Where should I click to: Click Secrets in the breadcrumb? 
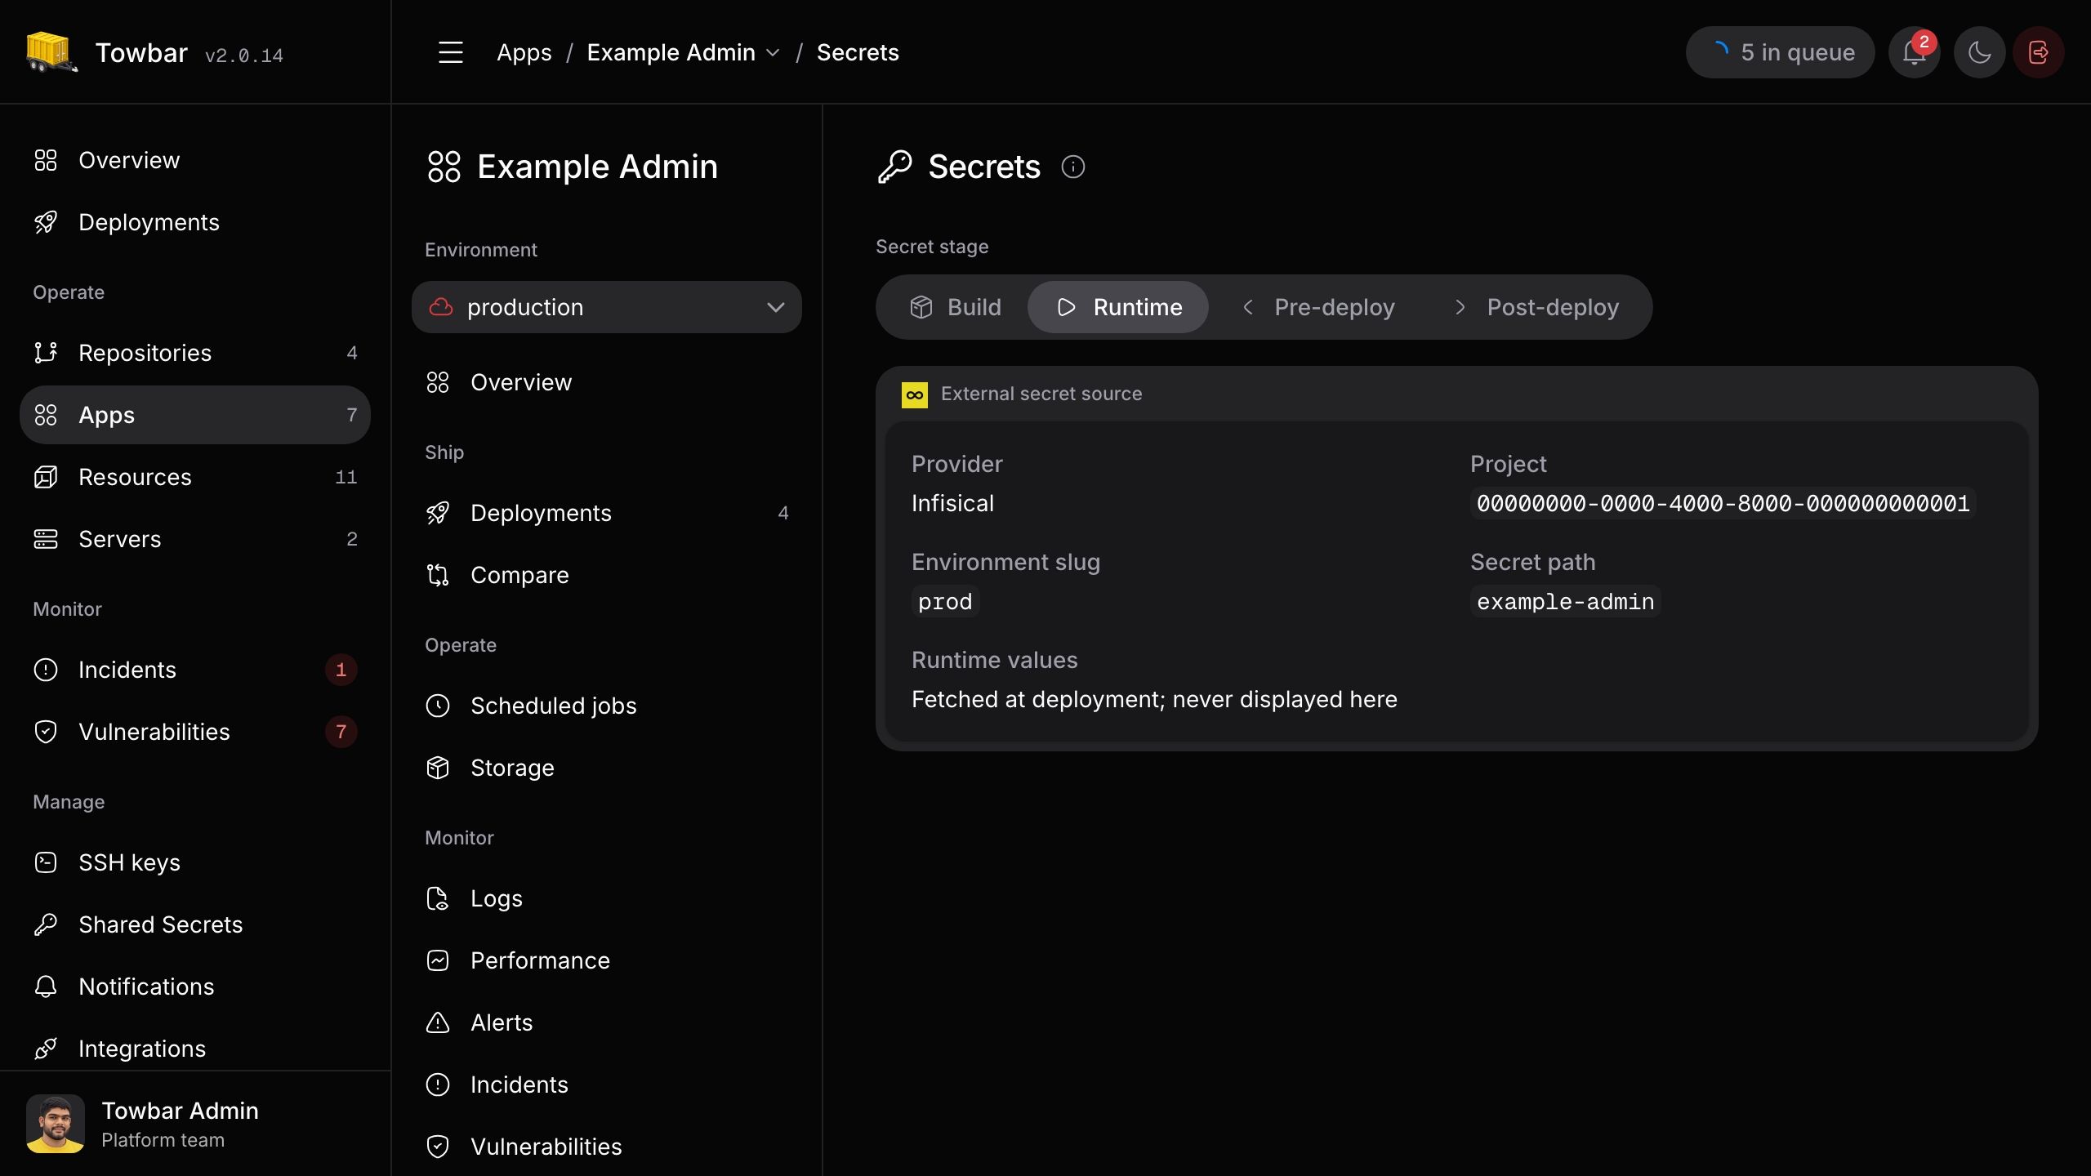coord(857,52)
